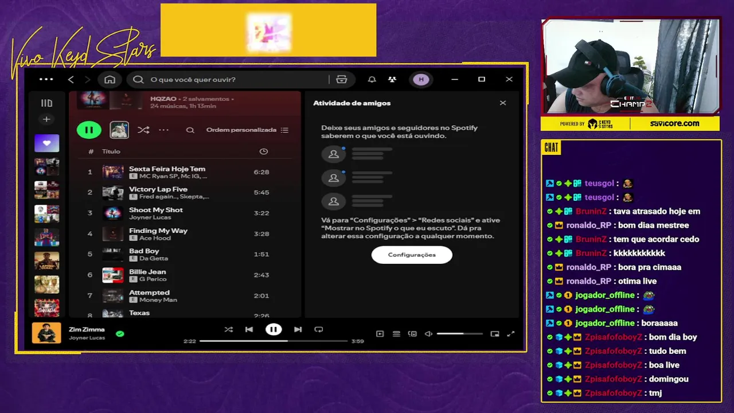Skip to the previous track
Screen dimensions: 734x413
[x=249, y=329]
